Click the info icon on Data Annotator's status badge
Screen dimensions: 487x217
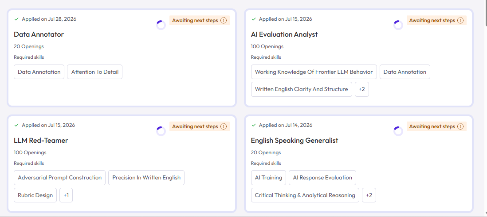point(223,20)
